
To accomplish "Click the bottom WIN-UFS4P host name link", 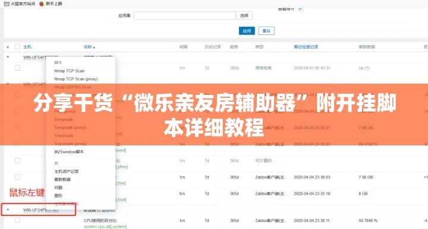I will 40,210.
